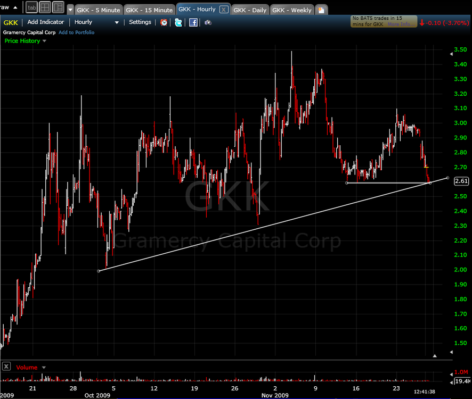The width and height of the screenshot is (472, 399).
Task: Select the GKK - Hourly tab
Action: coord(197,10)
